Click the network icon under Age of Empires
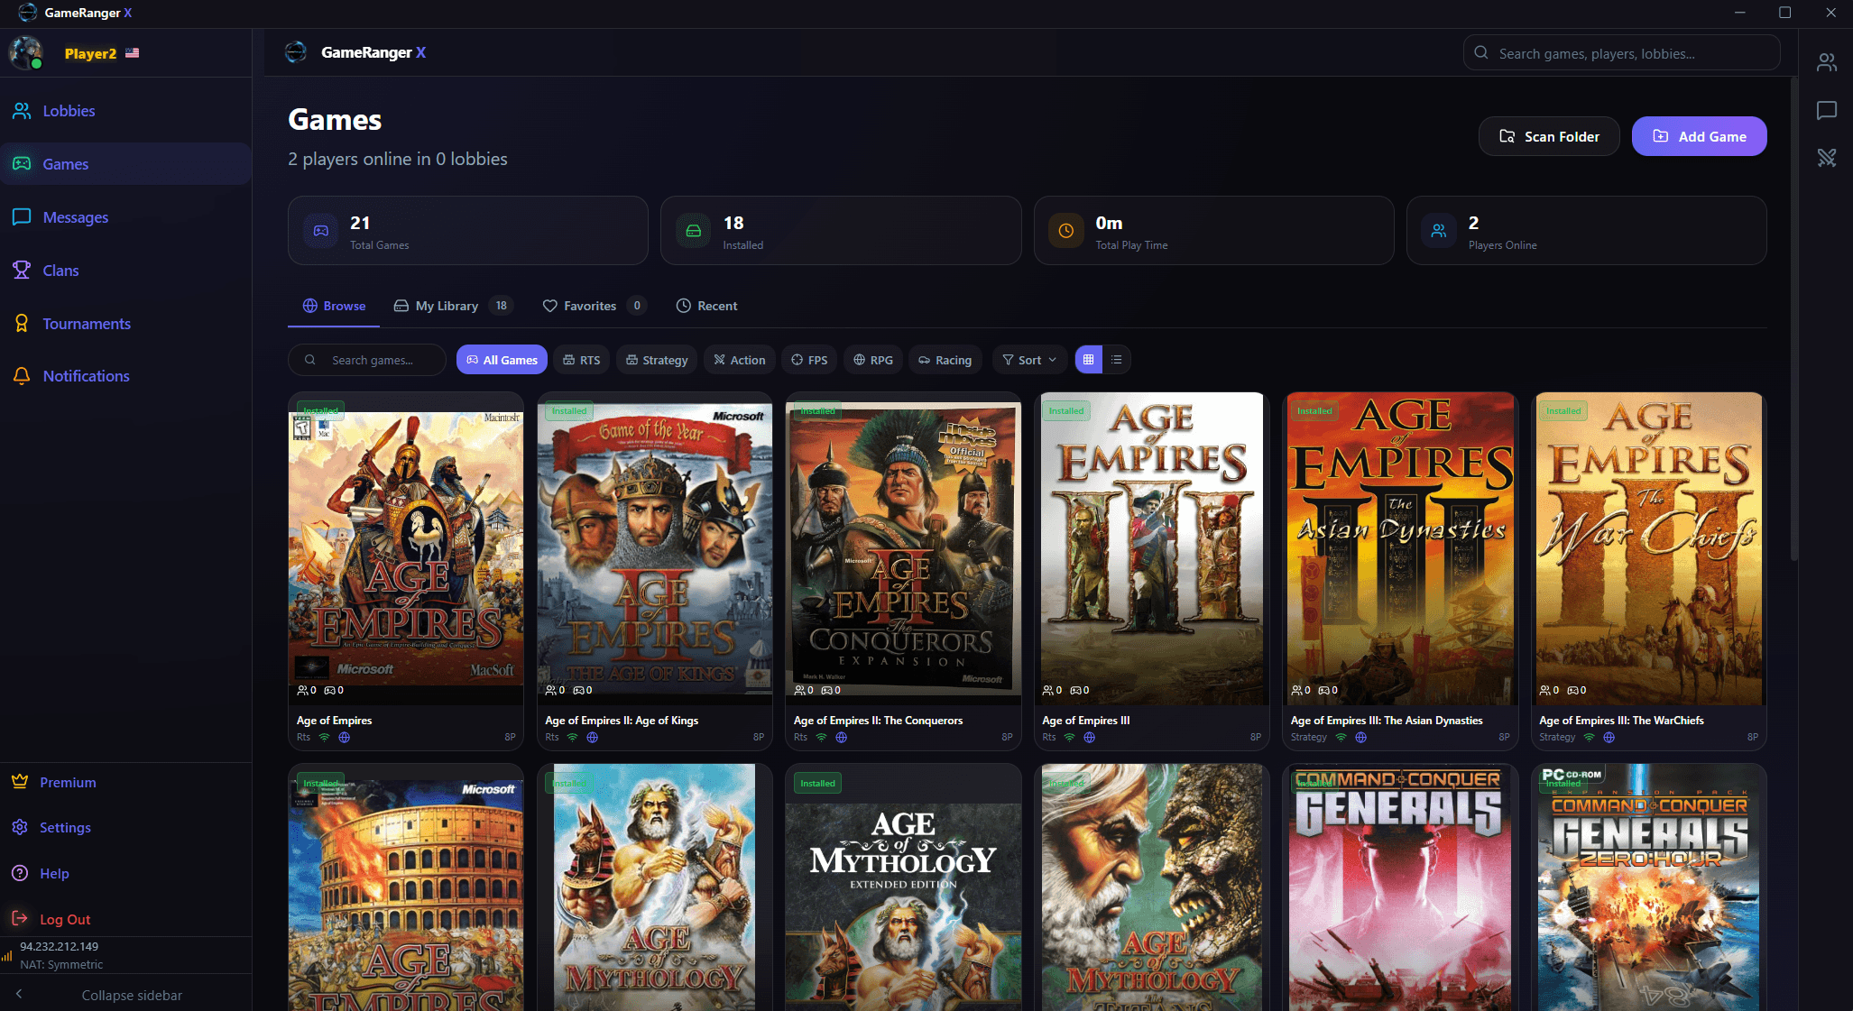 pyautogui.click(x=324, y=738)
